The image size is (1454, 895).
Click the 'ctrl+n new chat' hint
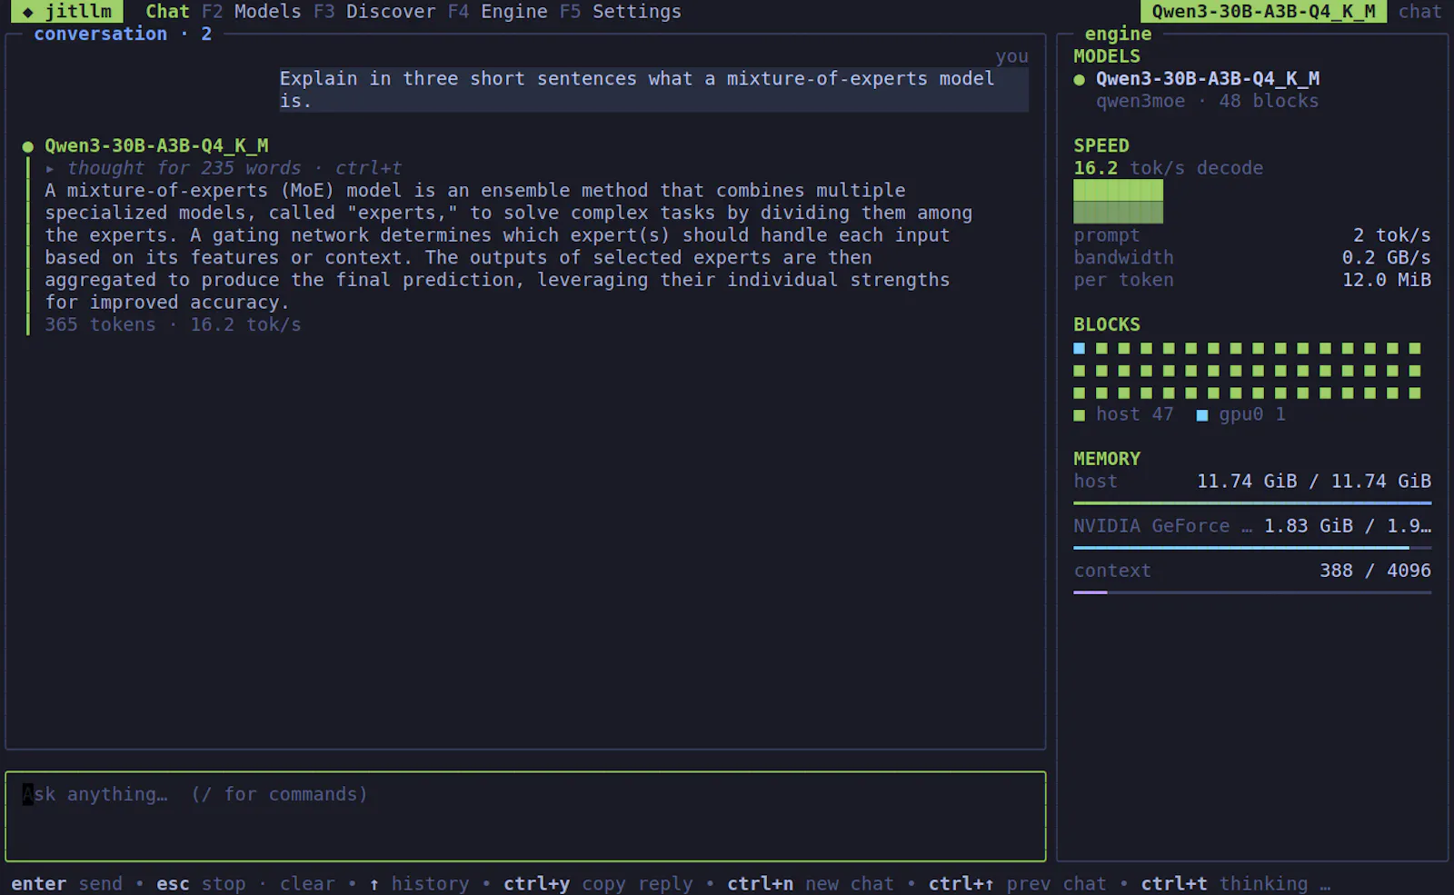click(x=811, y=884)
